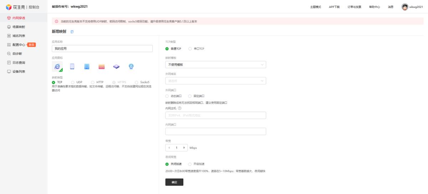This screenshot has height=194, width=428.
Task: Select the webcam application icon
Action: 131,66
